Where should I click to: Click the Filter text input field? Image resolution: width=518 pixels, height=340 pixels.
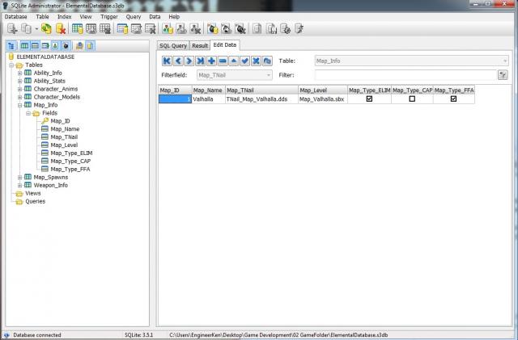(405, 74)
